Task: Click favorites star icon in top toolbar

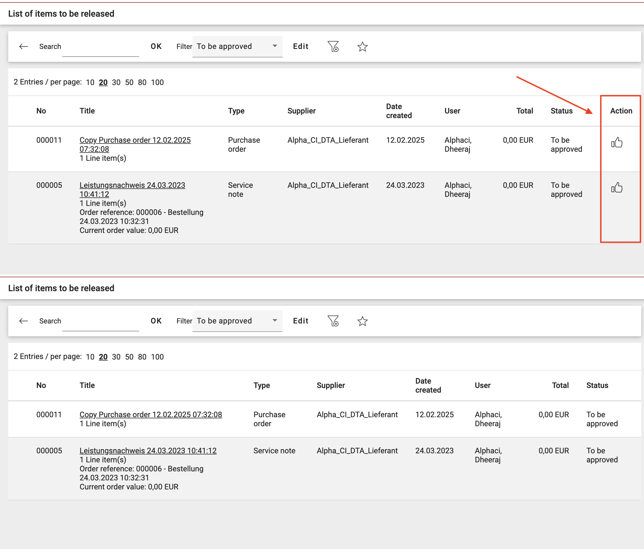Action: click(x=362, y=47)
